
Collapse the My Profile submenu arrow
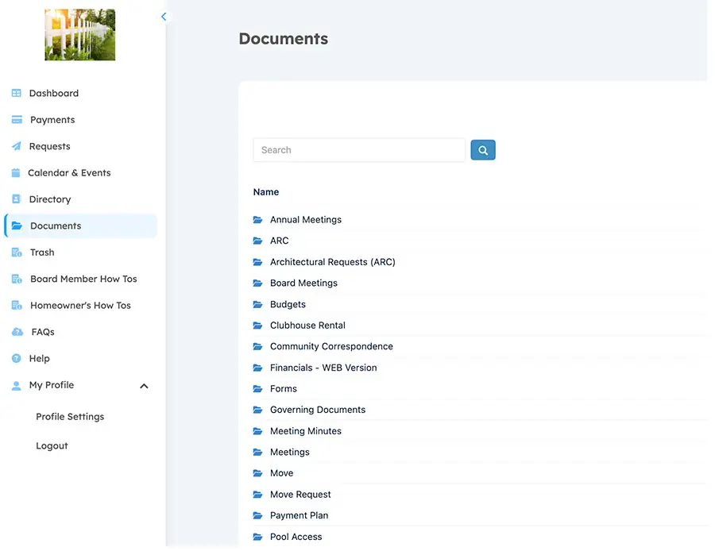[x=144, y=386]
